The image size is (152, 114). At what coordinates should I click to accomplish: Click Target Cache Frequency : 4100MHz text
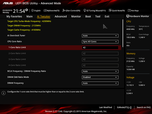(x=24, y=30)
